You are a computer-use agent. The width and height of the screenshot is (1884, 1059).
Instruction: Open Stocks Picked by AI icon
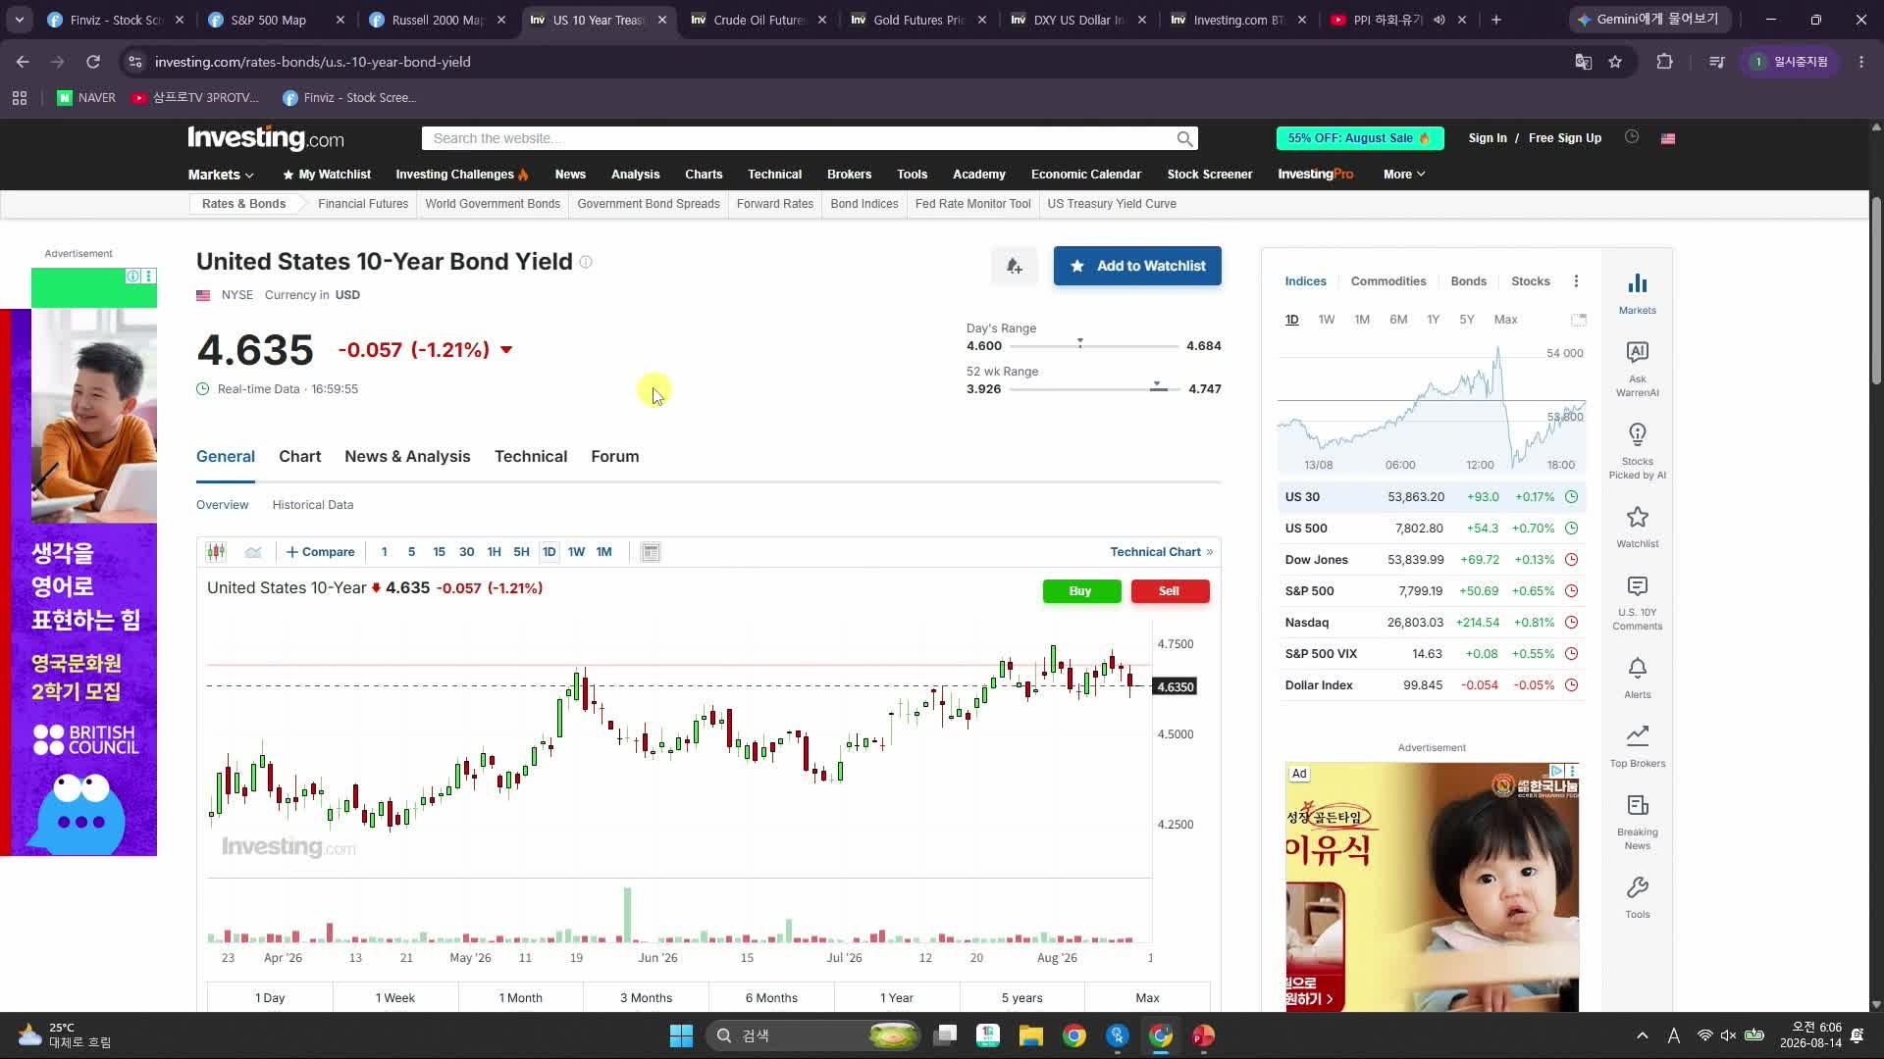(1637, 451)
